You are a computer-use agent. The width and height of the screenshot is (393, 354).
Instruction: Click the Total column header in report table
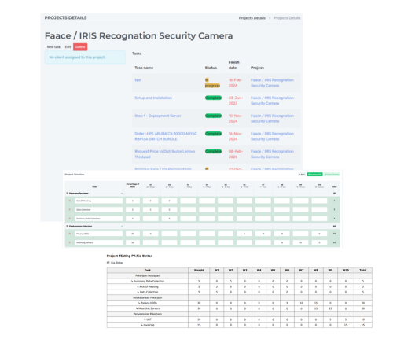click(x=363, y=271)
